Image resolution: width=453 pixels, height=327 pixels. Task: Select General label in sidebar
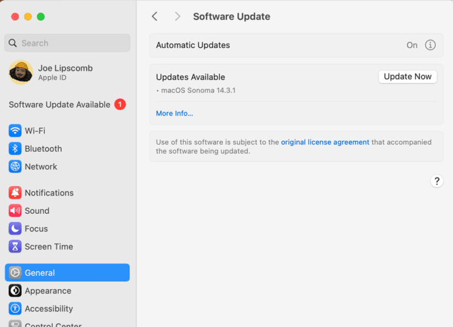(40, 272)
